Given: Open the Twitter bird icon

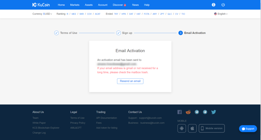Looking at the screenshot, I should [214, 112].
